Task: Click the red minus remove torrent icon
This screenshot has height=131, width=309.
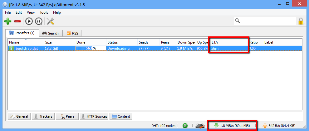Action: point(17,21)
